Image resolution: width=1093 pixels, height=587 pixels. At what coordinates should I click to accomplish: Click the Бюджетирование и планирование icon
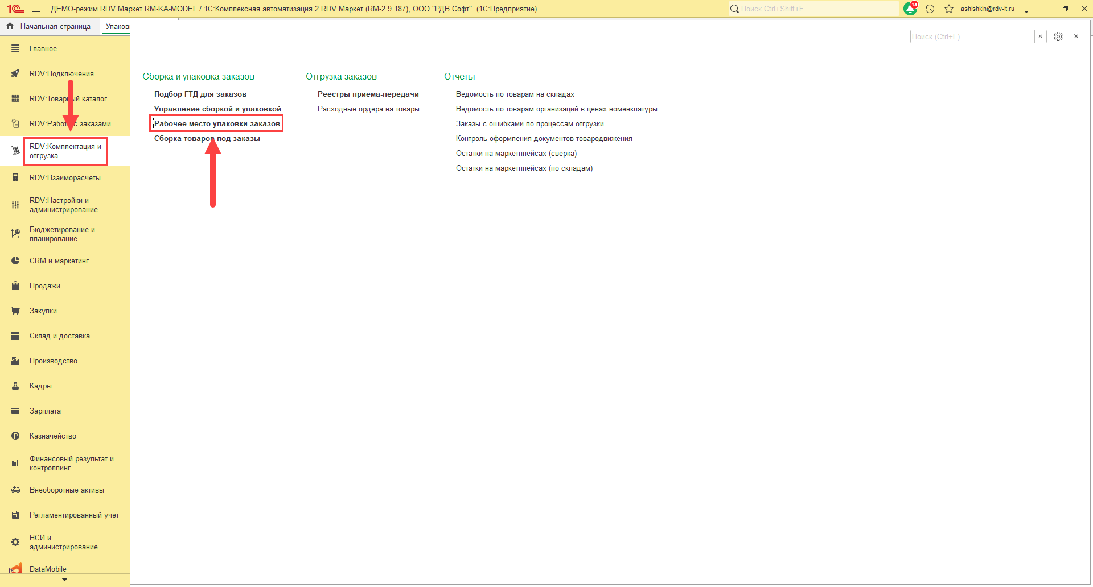(x=15, y=234)
